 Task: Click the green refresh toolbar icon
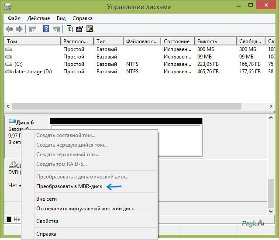coord(69,29)
